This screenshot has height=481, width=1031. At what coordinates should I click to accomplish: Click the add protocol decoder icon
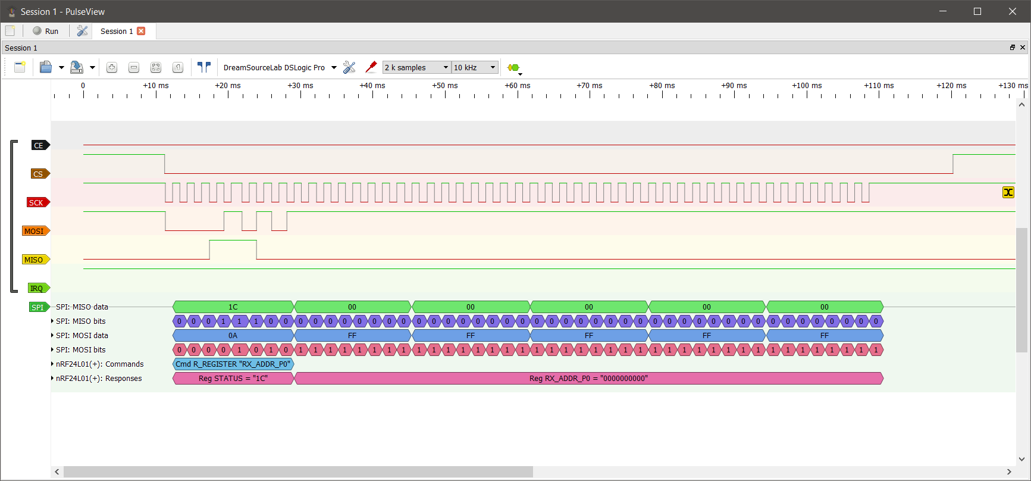click(514, 68)
